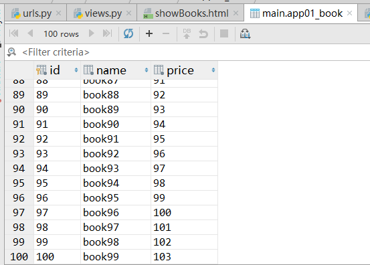The height and width of the screenshot is (265, 370).
Task: Click id cell in book98 row
Action: point(58,242)
